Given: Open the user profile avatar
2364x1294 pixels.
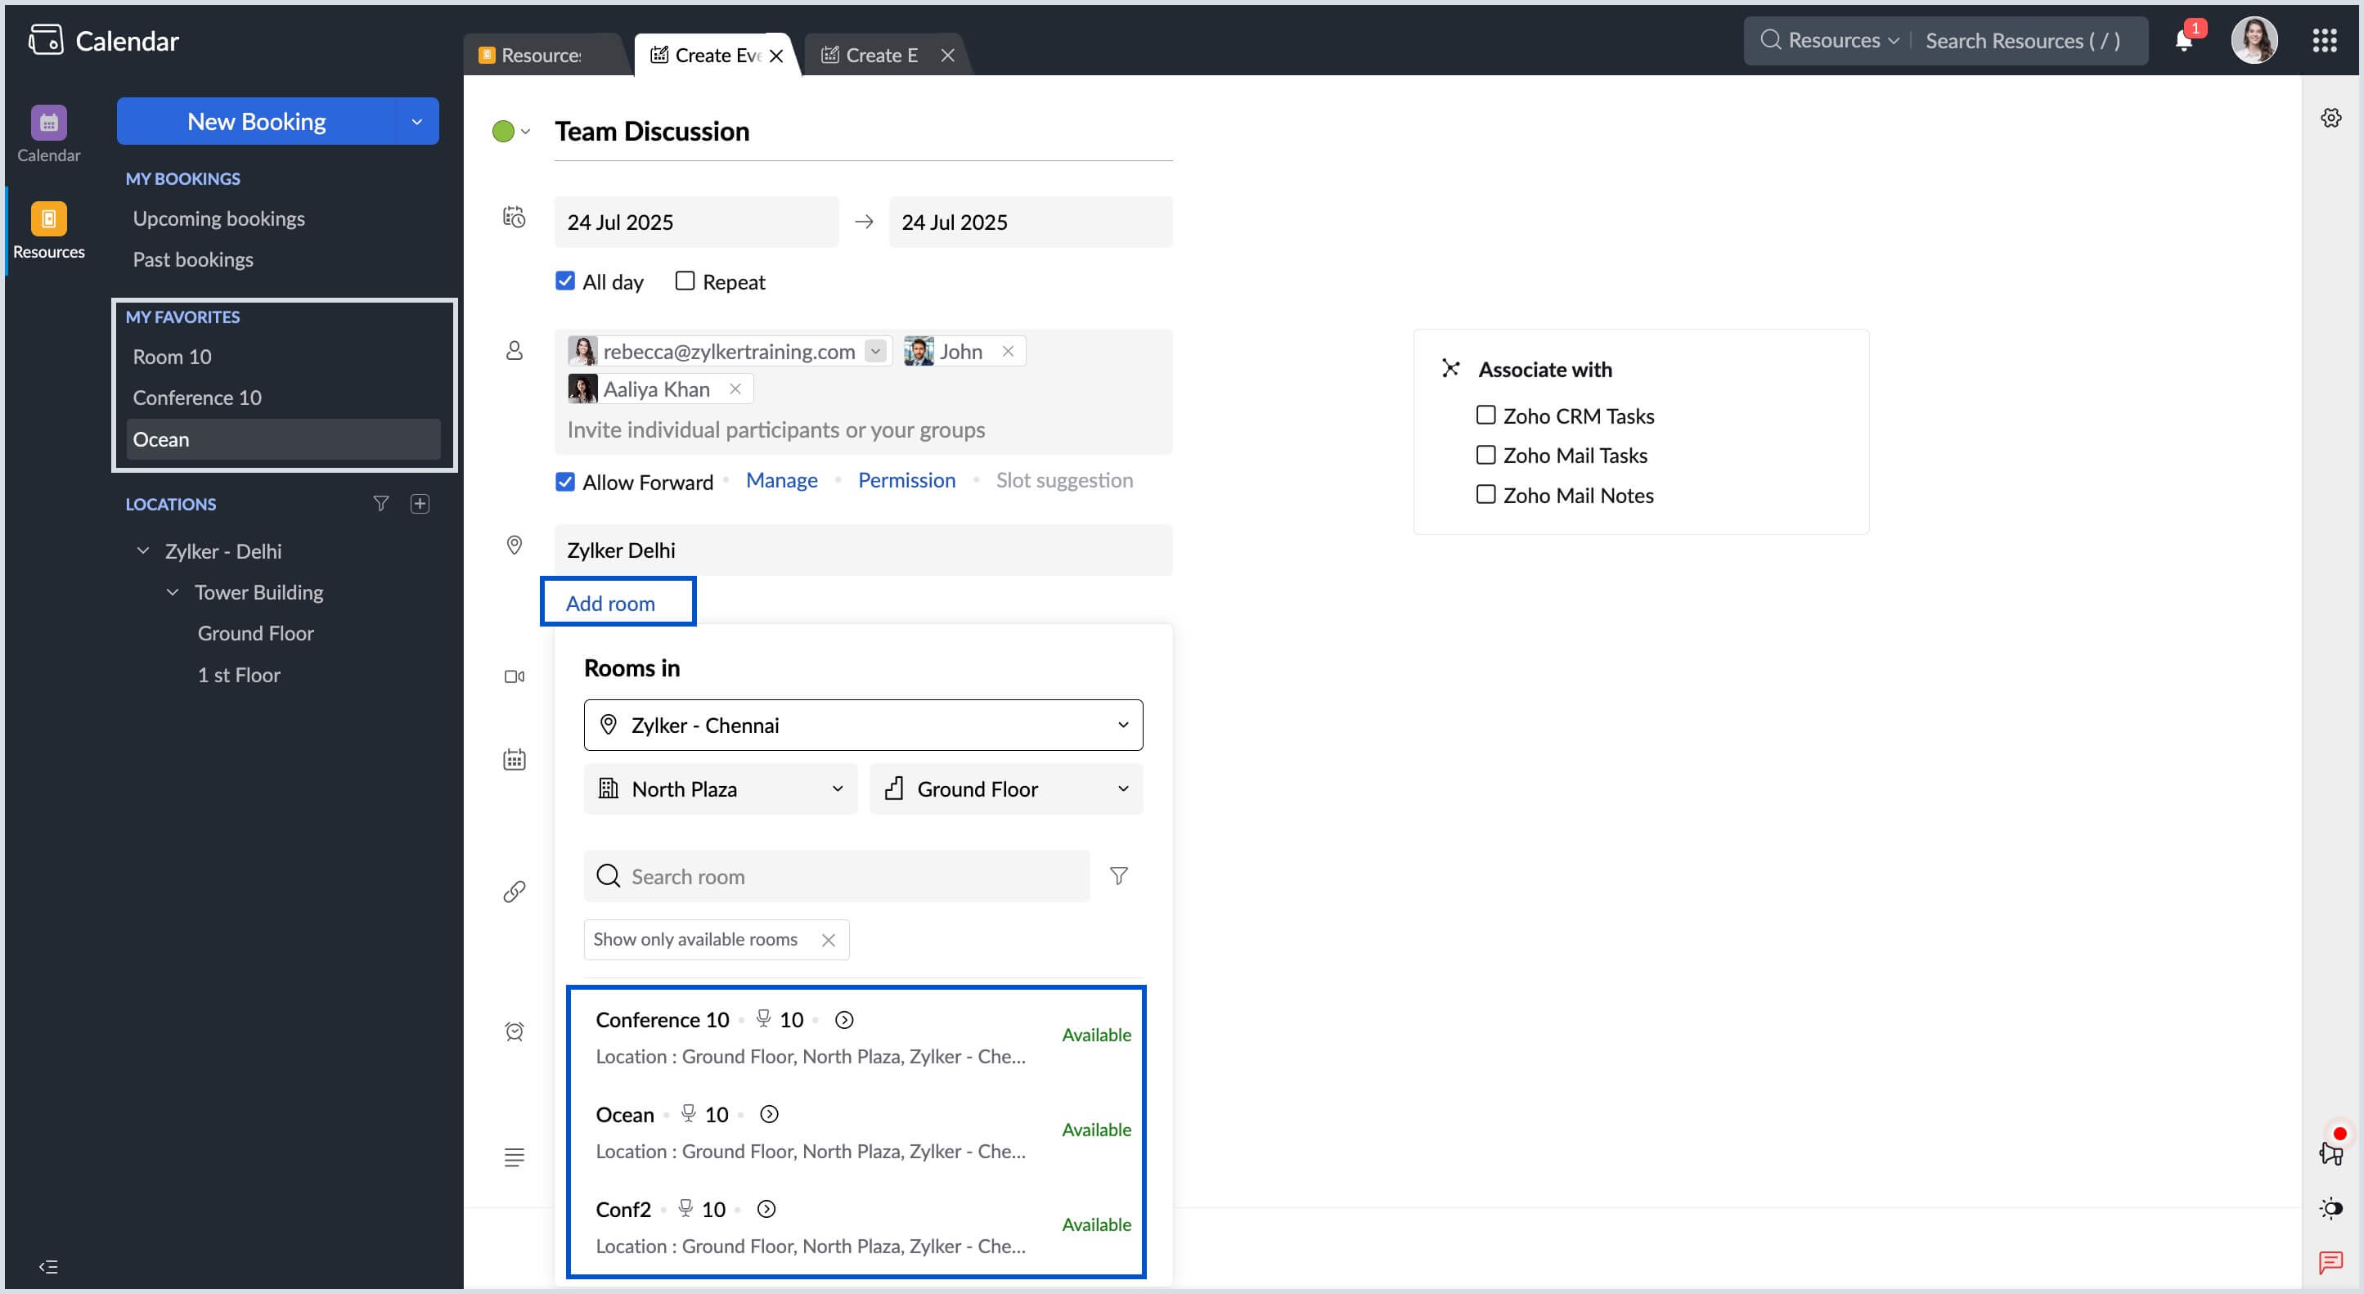Looking at the screenshot, I should pos(2254,40).
